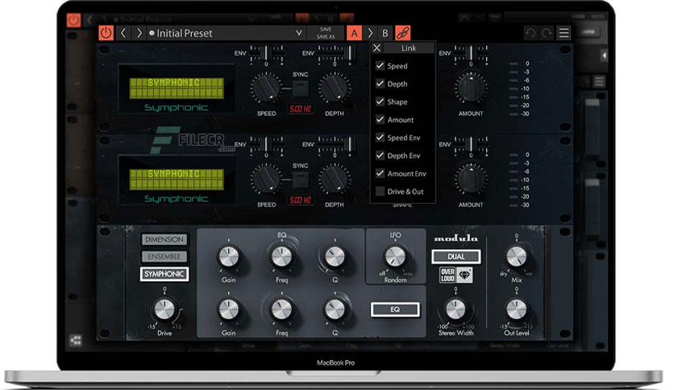Toggle the chain link icon
Image resolution: width=674 pixels, height=390 pixels.
403,33
